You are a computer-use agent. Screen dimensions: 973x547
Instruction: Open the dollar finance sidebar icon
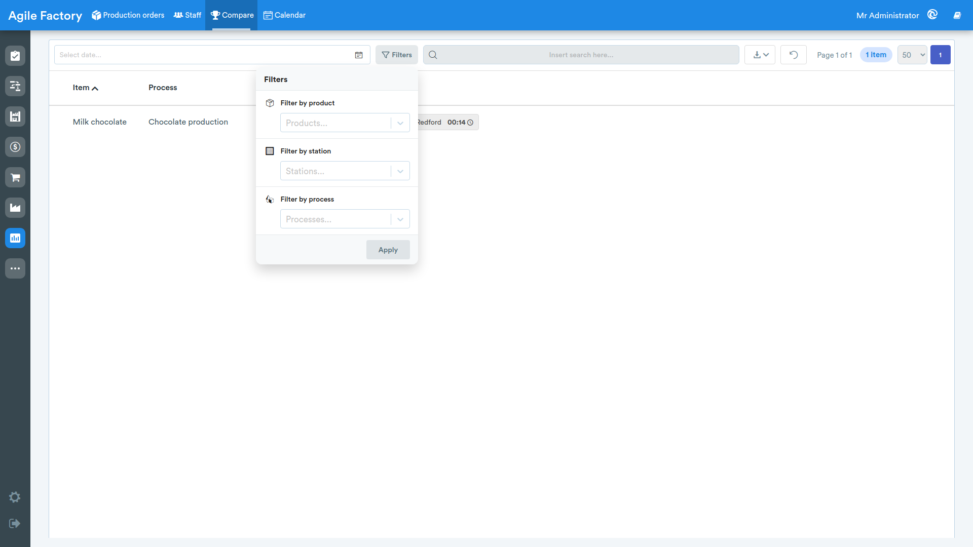pos(15,147)
